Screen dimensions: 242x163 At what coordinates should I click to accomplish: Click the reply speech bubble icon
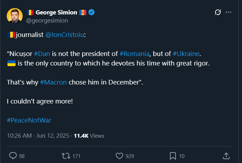[x=13, y=156]
